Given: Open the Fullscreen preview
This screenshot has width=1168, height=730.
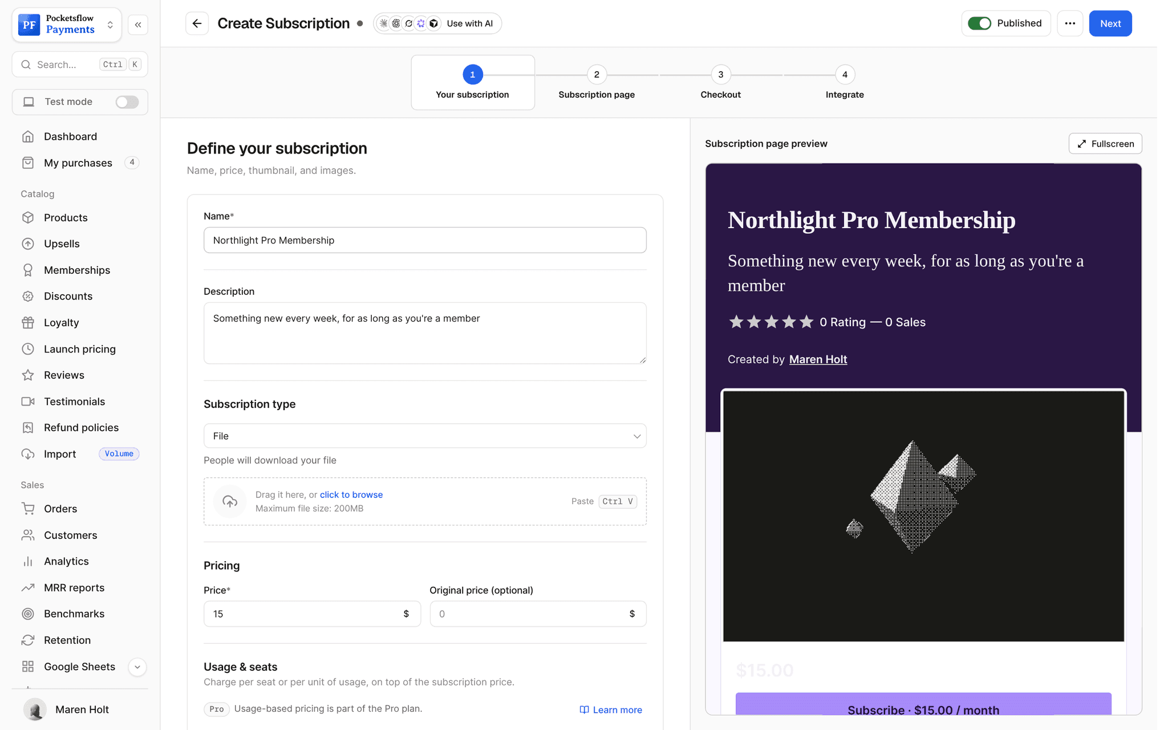Looking at the screenshot, I should pos(1105,144).
